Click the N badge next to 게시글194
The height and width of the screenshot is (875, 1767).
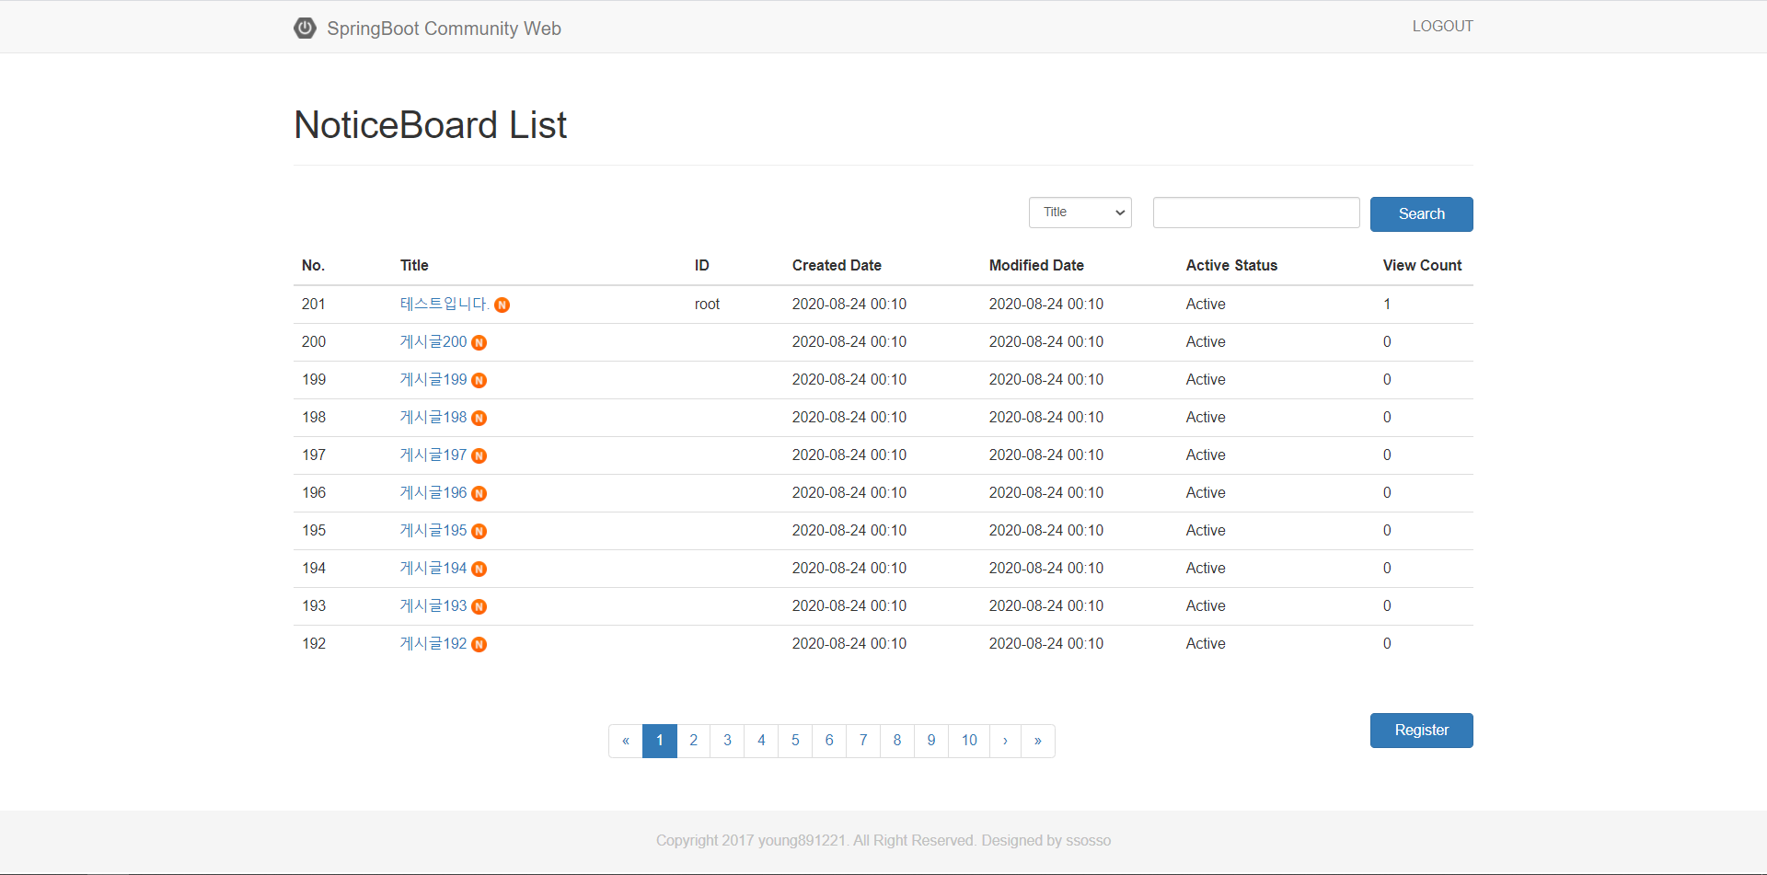(x=479, y=570)
